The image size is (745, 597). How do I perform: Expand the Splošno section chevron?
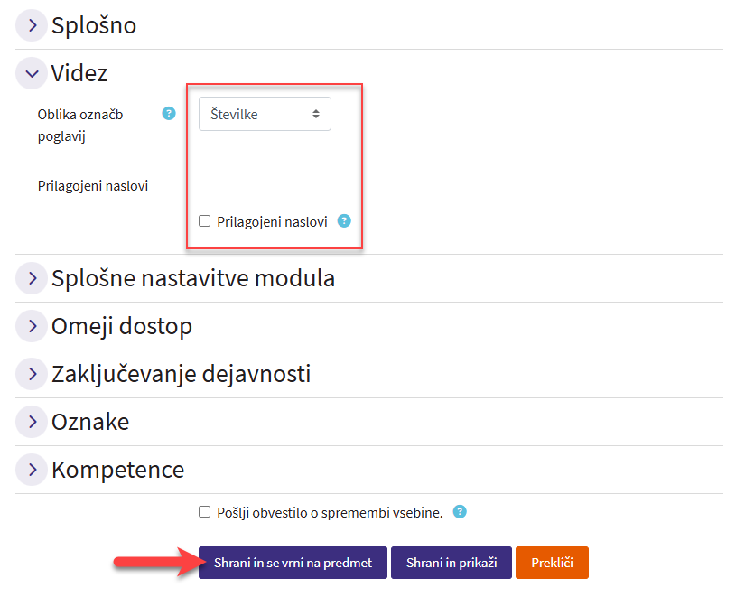click(x=32, y=25)
